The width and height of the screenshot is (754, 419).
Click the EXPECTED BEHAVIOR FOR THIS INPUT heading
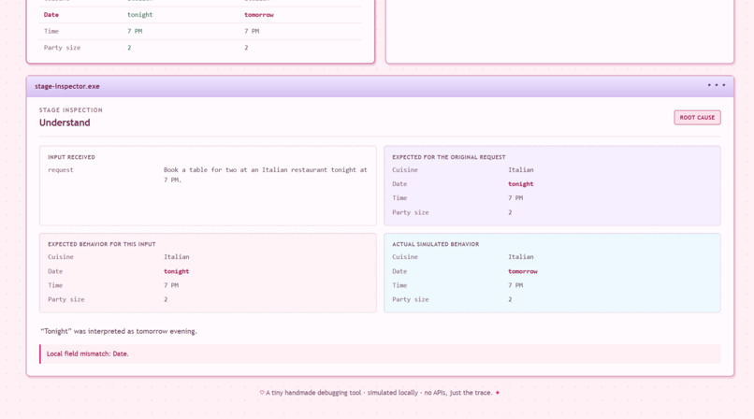(x=101, y=244)
